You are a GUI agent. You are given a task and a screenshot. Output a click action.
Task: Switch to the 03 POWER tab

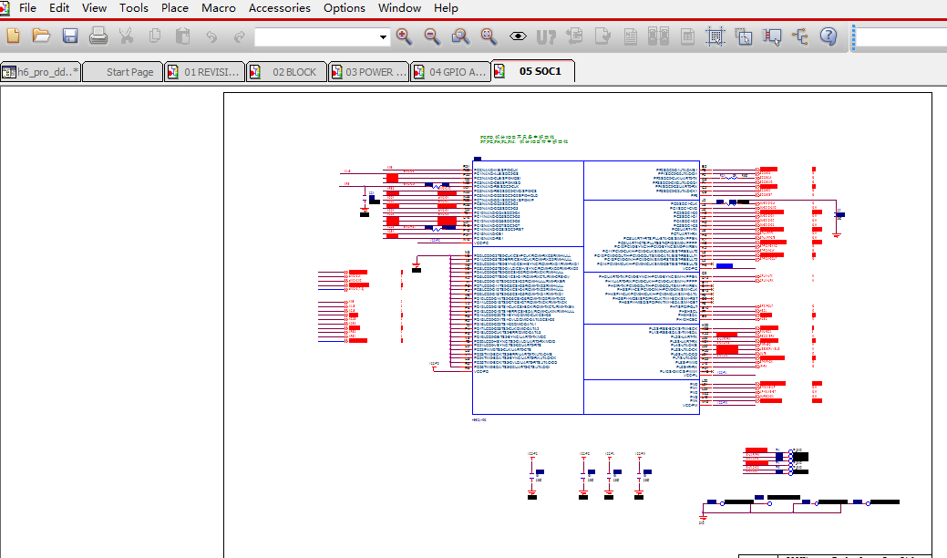click(x=369, y=72)
